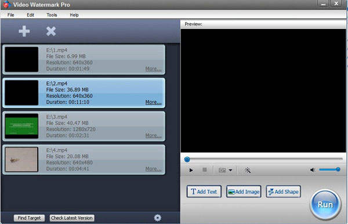Image resolution: width=348 pixels, height=224 pixels.
Task: Open the File menu
Action: tap(10, 15)
